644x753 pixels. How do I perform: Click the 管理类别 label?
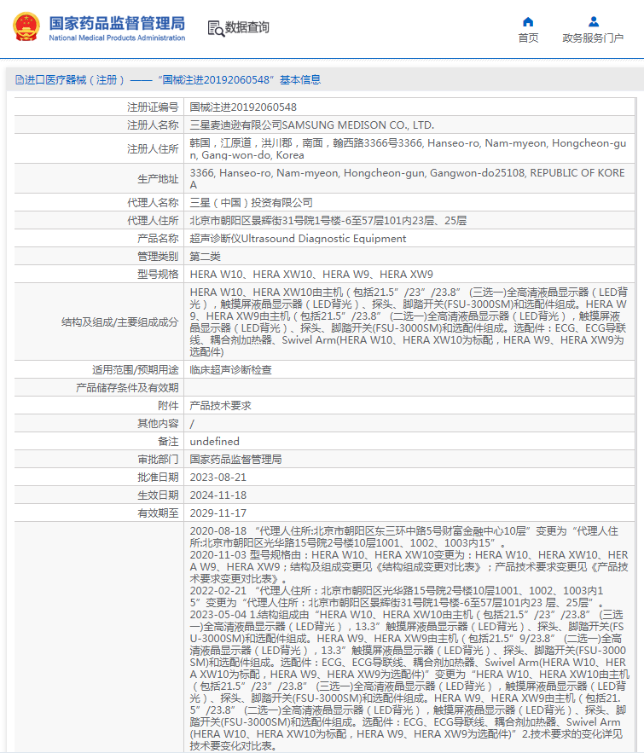point(158,257)
